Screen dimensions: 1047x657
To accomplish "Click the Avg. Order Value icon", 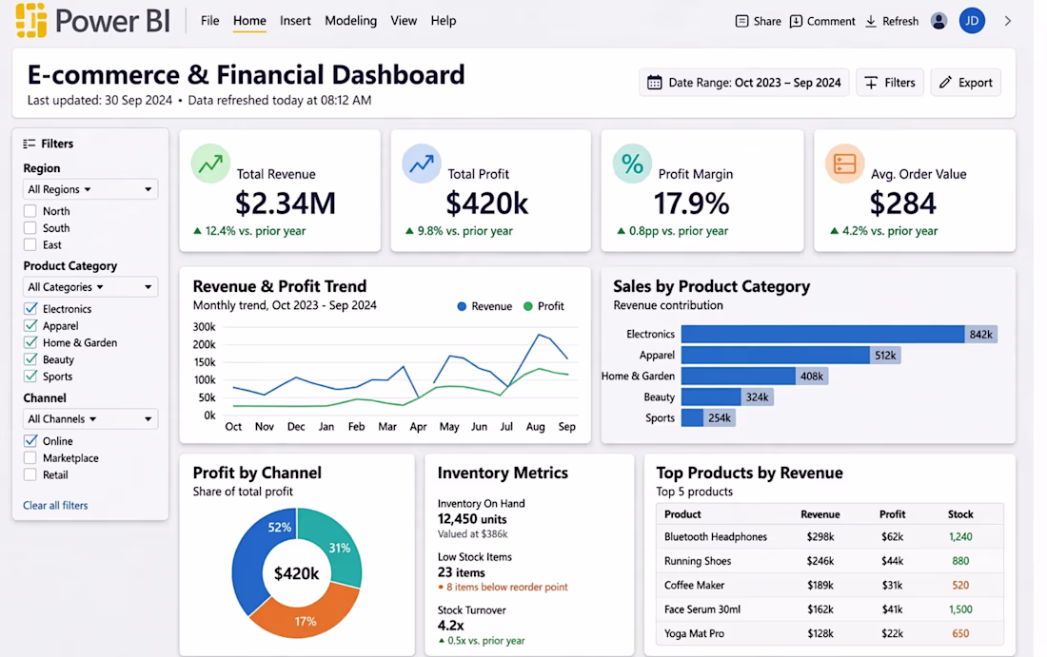I will click(844, 164).
